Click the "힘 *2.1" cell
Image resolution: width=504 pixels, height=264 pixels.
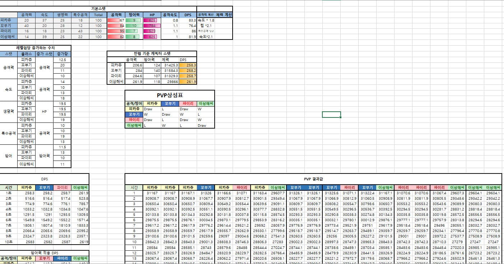coord(206,26)
